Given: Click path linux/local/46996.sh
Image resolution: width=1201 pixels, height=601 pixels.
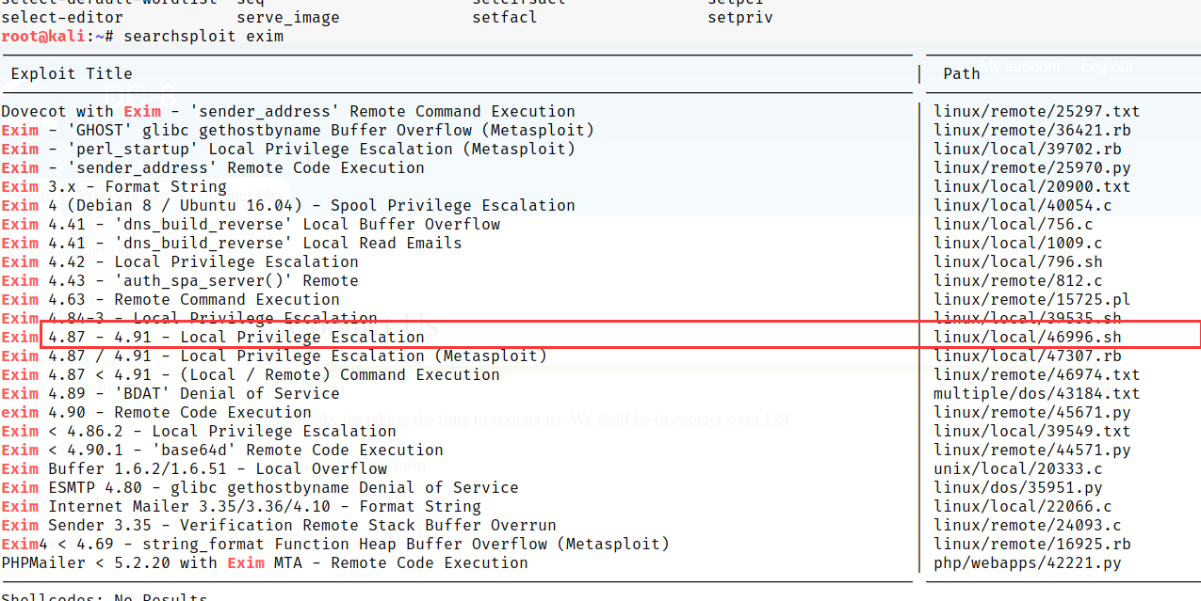Looking at the screenshot, I should (1028, 337).
